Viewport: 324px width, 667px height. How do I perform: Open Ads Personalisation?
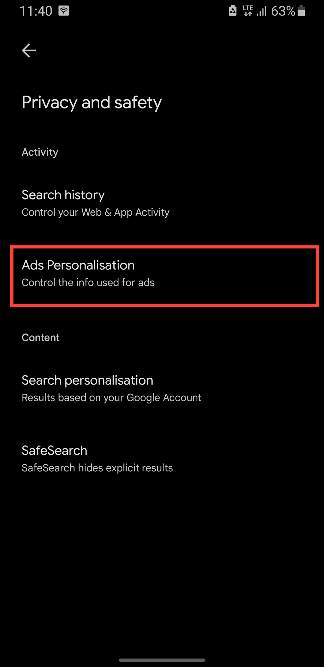coord(78,265)
